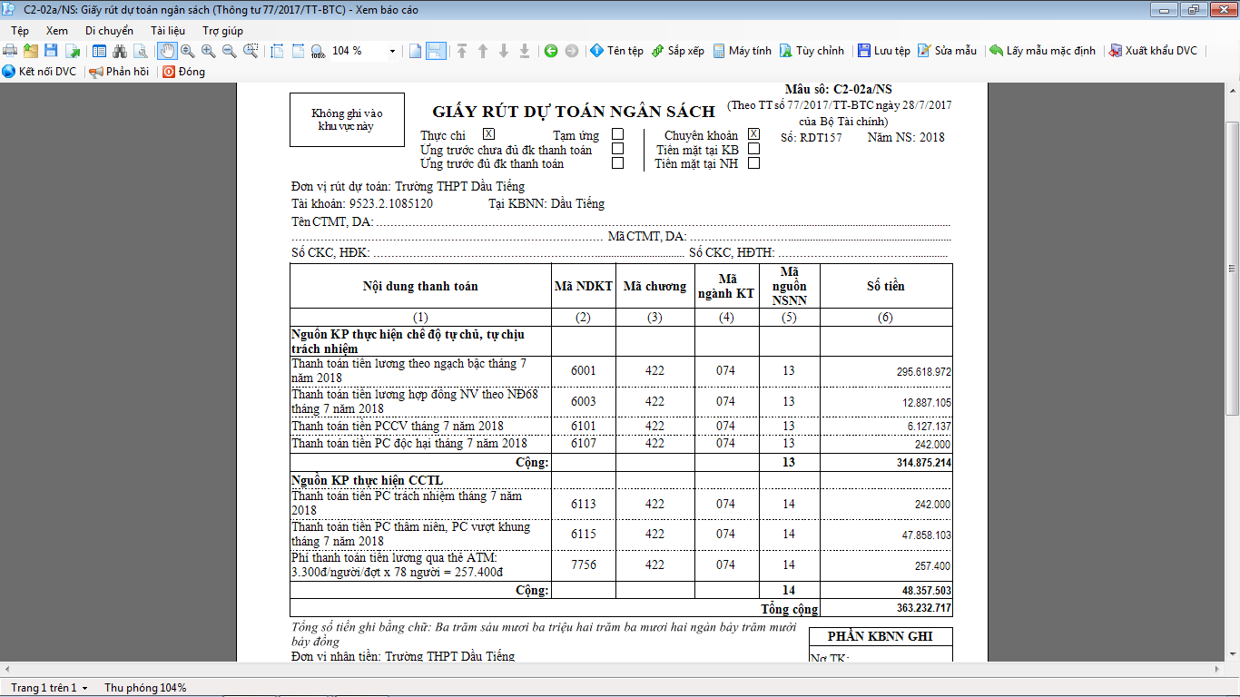Click the total 363.232.717 cell
This screenshot has width=1240, height=697.
[886, 608]
